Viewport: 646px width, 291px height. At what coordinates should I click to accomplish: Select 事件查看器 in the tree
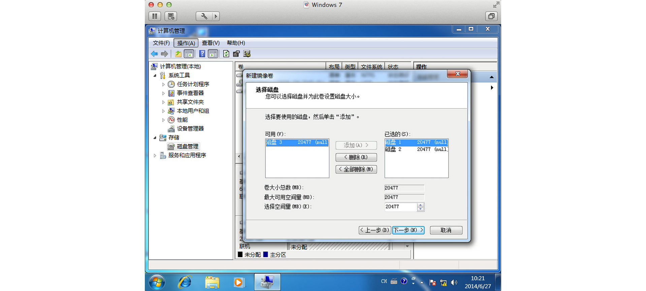(x=190, y=93)
